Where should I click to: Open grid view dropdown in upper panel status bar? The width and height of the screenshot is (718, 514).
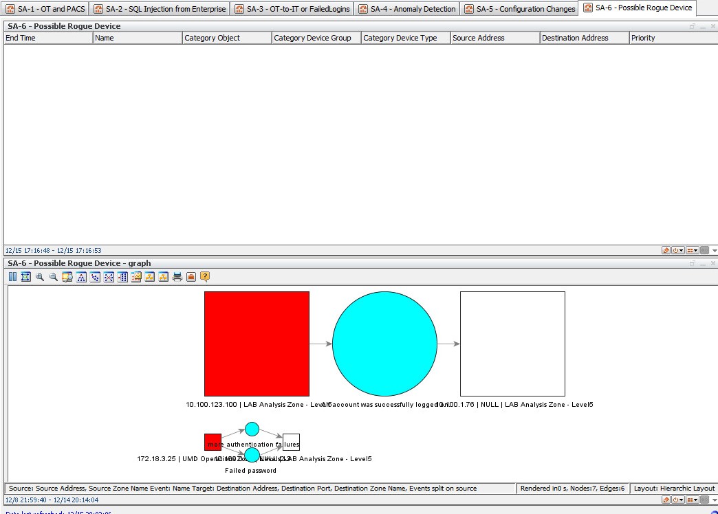pyautogui.click(x=692, y=251)
